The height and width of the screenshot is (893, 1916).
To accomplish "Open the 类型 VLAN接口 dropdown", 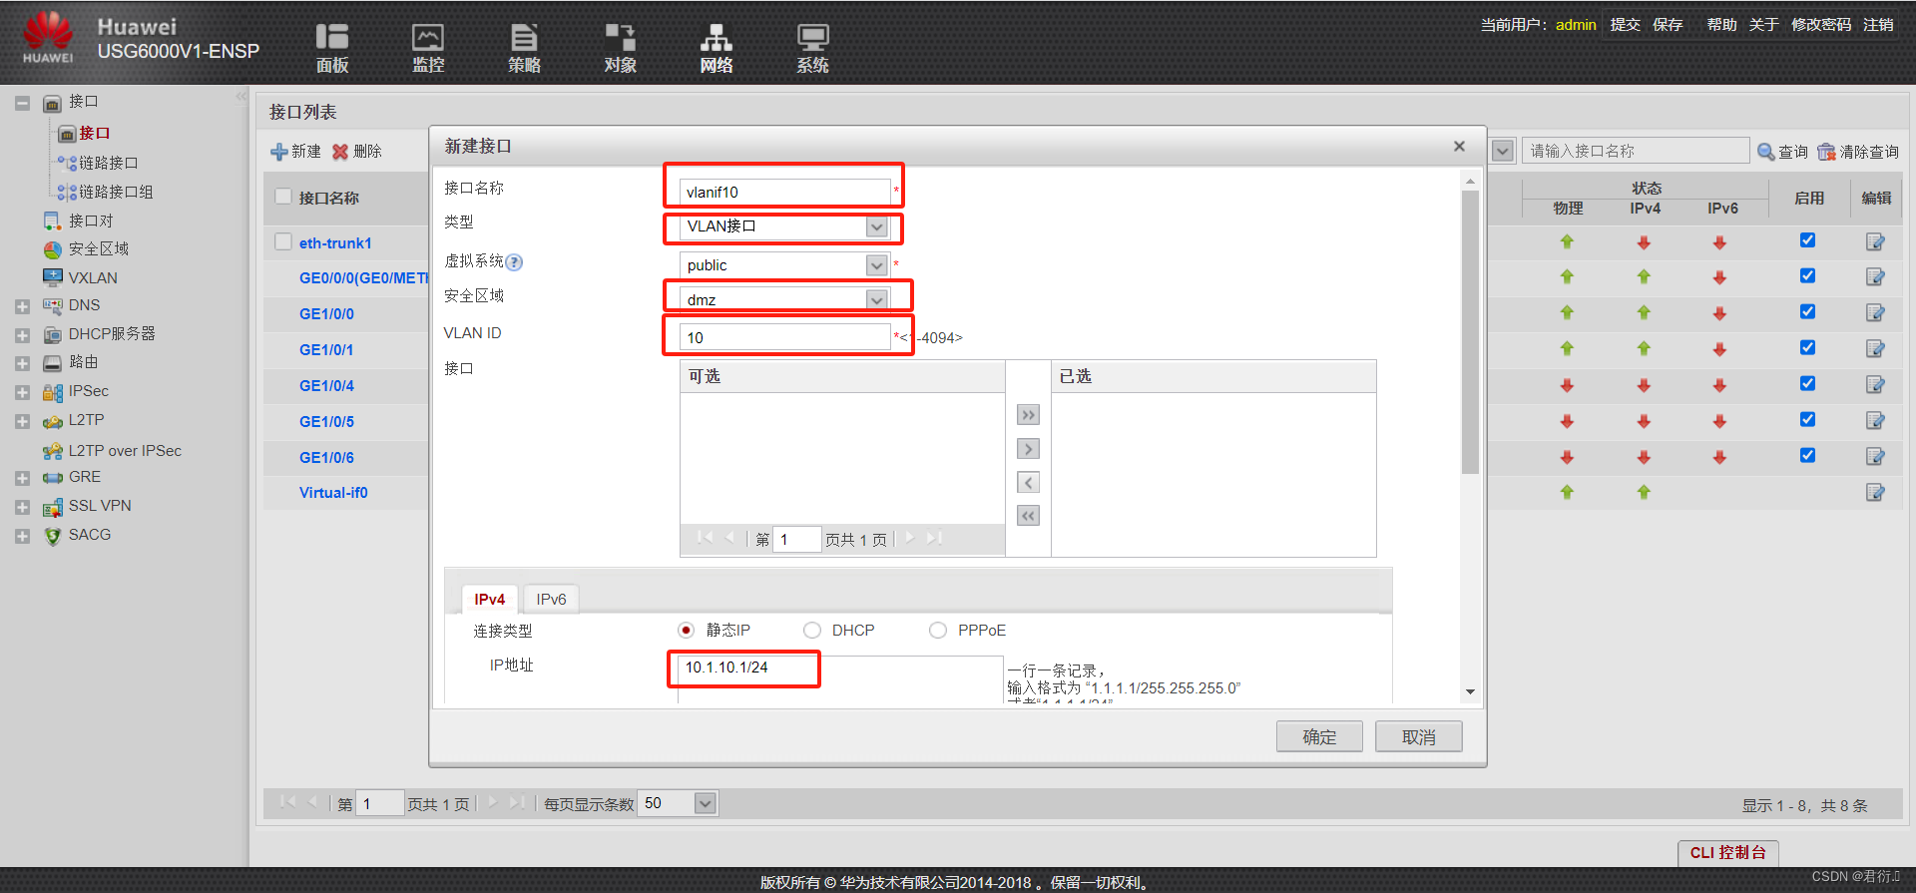I will tap(876, 226).
